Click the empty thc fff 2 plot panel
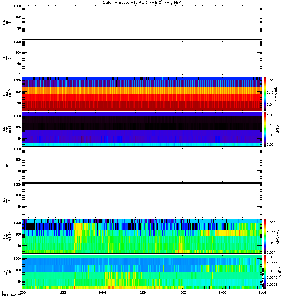 click(142, 201)
